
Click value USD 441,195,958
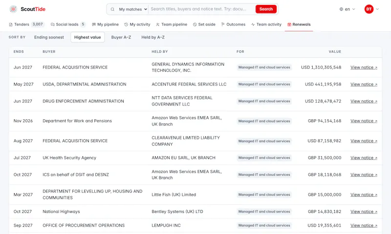point(323,84)
